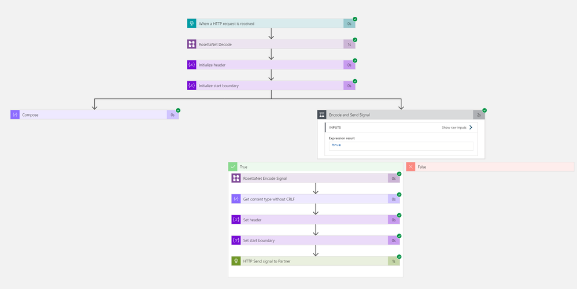Click the False branch X icon
The width and height of the screenshot is (577, 289).
tap(410, 166)
